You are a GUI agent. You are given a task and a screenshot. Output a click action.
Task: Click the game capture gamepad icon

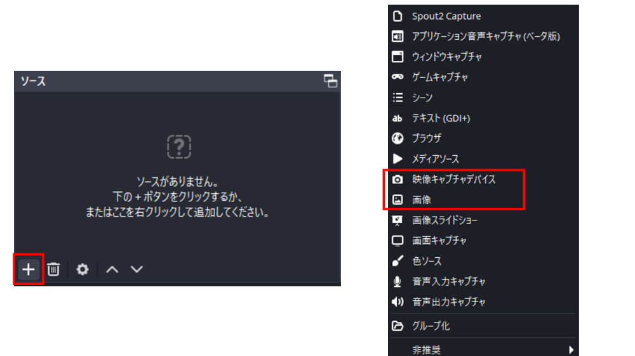[398, 77]
